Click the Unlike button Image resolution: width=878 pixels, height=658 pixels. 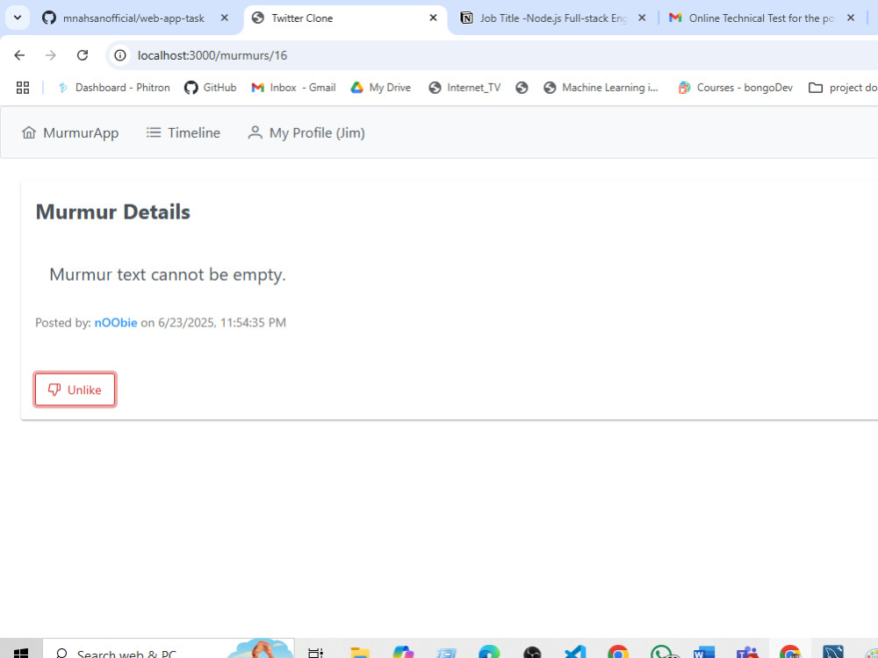[75, 390]
